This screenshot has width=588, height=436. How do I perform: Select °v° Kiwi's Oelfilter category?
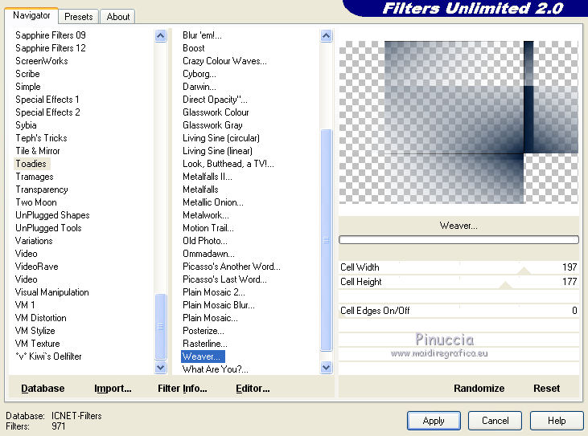coord(48,357)
